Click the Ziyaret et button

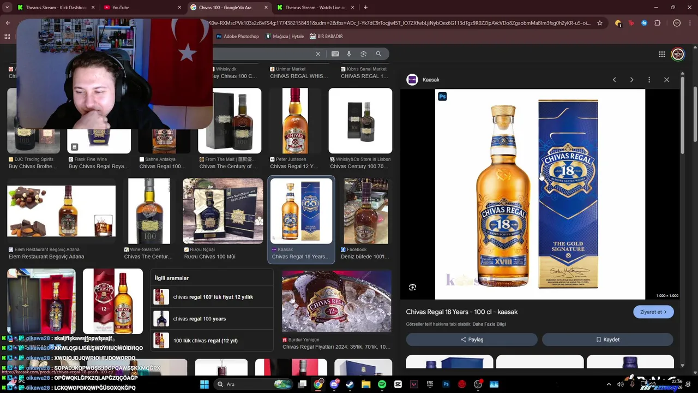653,312
